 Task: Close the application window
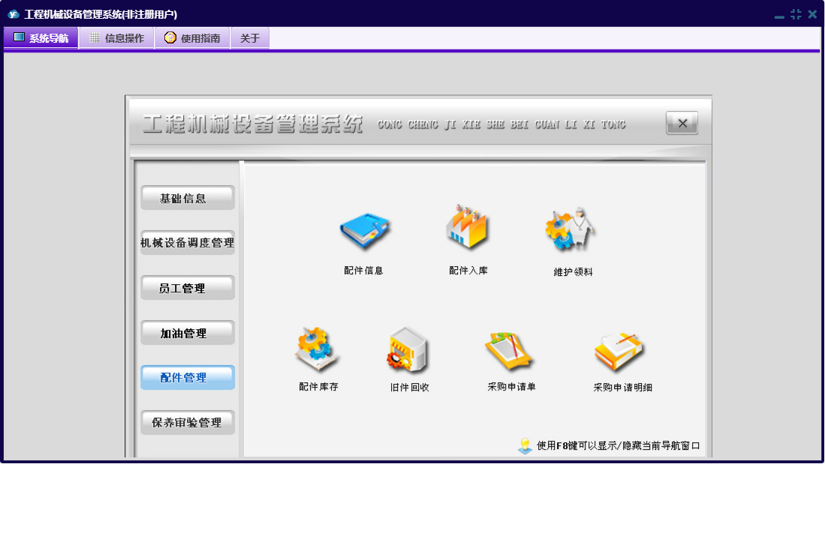point(811,15)
